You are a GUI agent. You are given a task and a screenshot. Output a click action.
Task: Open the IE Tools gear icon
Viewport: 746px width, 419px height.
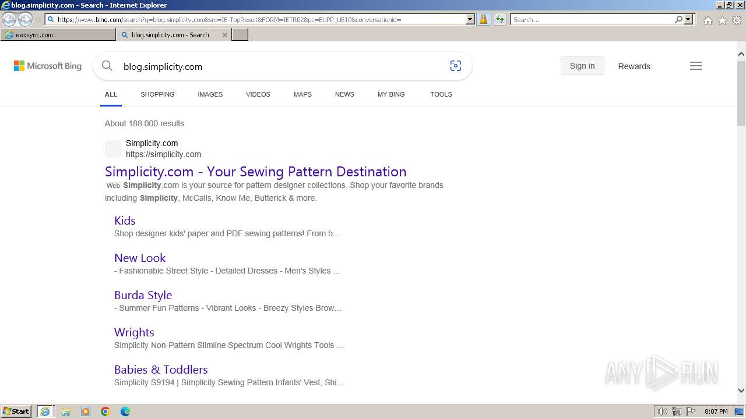tap(737, 20)
